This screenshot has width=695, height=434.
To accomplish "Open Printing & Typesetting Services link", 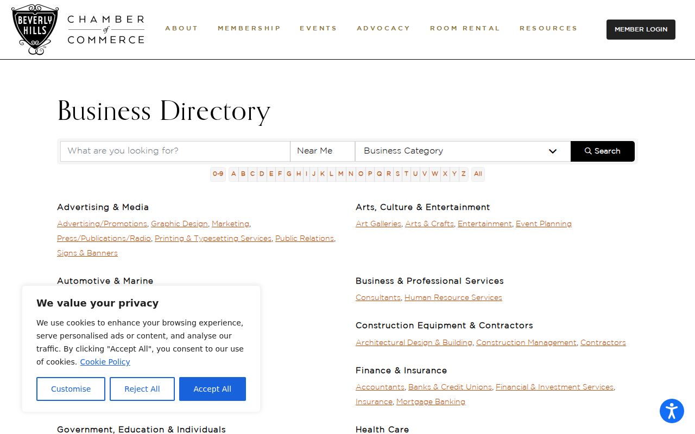I will [x=213, y=238].
